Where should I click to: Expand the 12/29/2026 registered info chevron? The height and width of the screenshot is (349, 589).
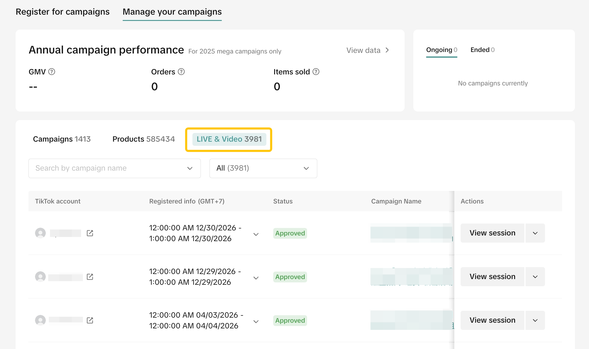point(256,278)
